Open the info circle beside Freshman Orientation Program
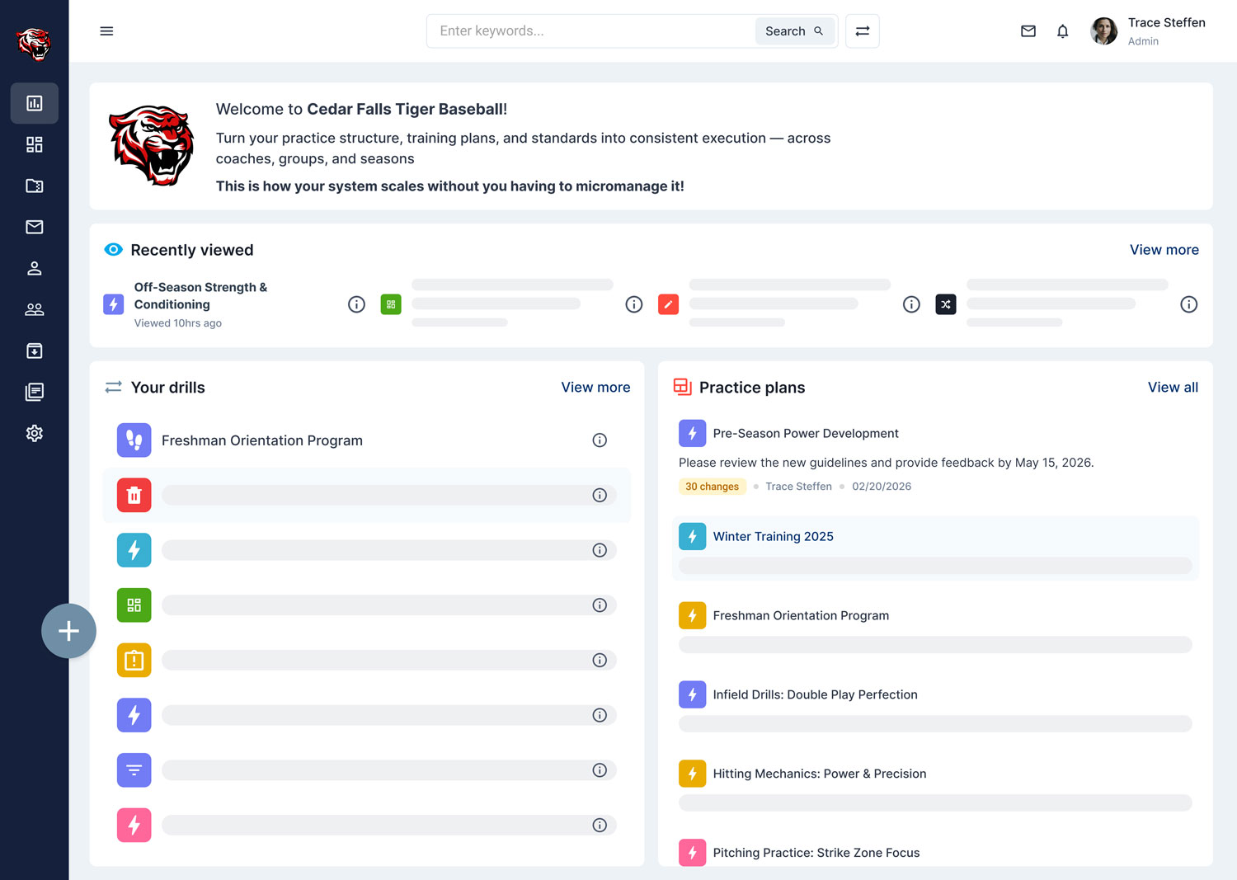The width and height of the screenshot is (1237, 880). click(x=600, y=440)
